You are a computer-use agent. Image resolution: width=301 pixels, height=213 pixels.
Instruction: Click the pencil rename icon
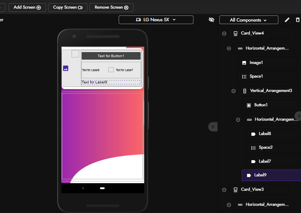(x=287, y=20)
